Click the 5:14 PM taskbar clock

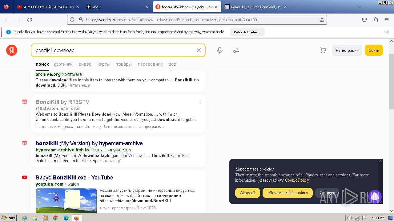378,218
